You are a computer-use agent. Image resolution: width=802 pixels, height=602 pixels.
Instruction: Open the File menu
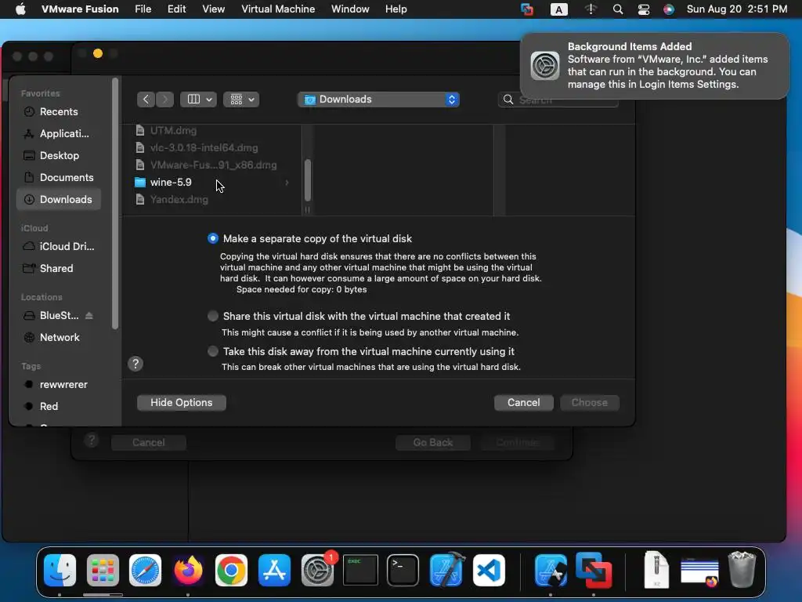tap(143, 9)
